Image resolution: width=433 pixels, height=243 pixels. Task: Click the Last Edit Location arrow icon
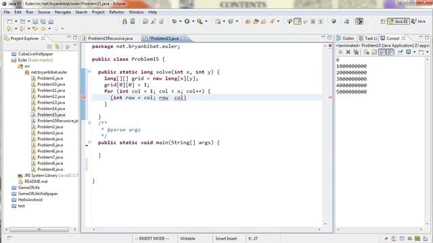(x=35, y=28)
